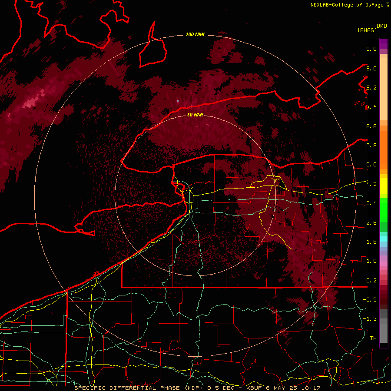Click the -1.3 scale value
Viewport: 391px width, 391px height.
[370, 319]
